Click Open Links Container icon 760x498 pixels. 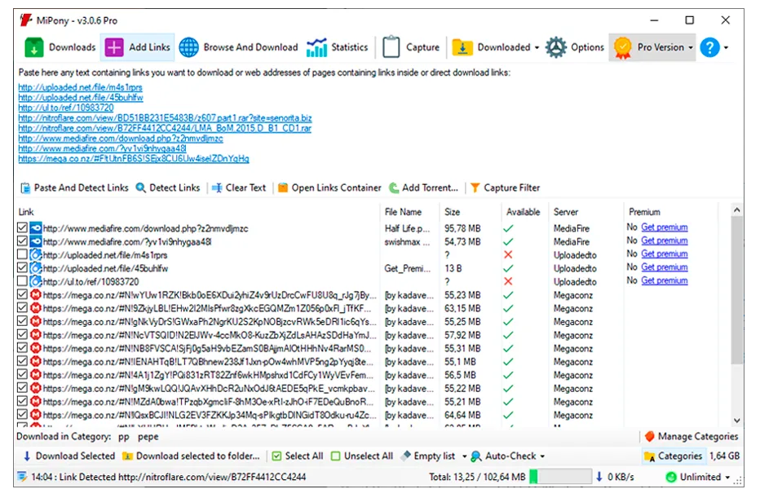tap(283, 187)
